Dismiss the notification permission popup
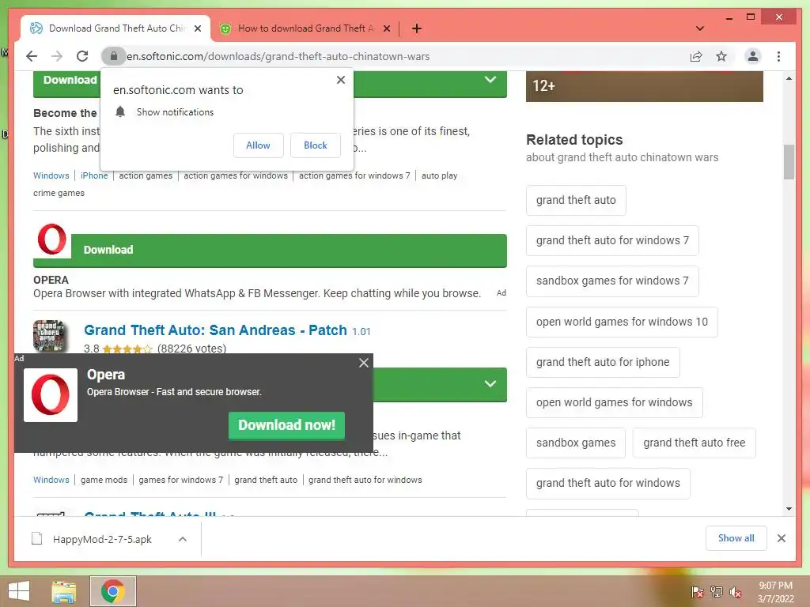This screenshot has width=810, height=607. point(340,80)
